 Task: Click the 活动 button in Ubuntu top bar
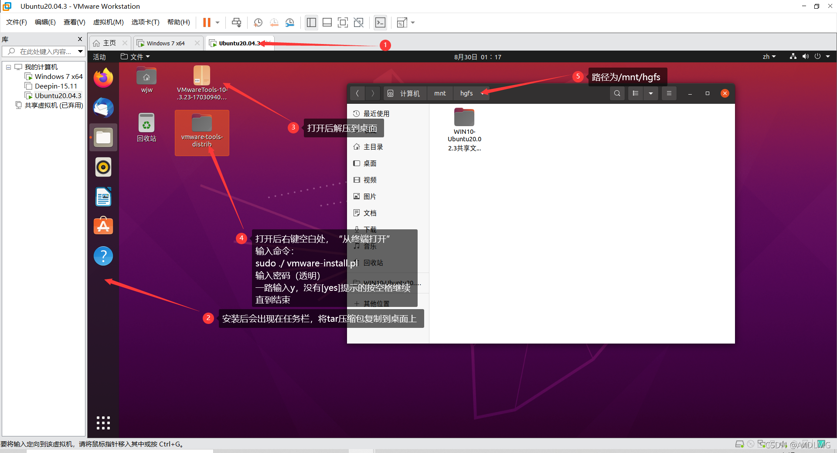click(99, 57)
